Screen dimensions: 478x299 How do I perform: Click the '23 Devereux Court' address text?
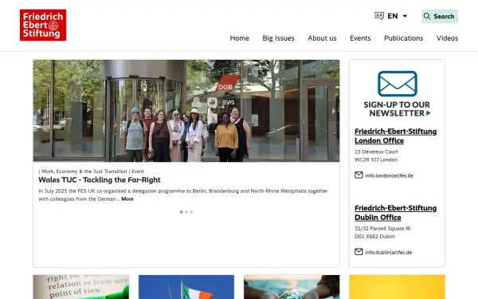tap(376, 151)
